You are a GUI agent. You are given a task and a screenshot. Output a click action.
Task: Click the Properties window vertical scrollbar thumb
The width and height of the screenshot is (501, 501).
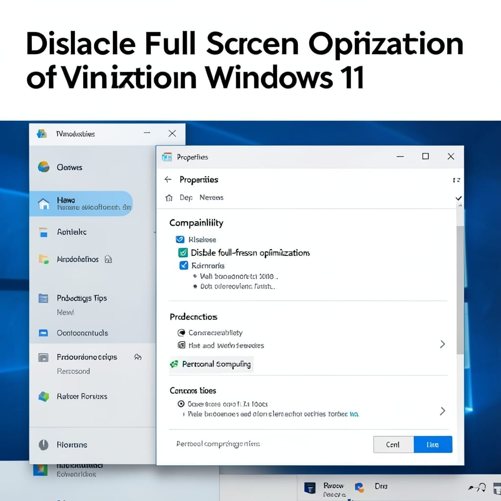click(460, 290)
